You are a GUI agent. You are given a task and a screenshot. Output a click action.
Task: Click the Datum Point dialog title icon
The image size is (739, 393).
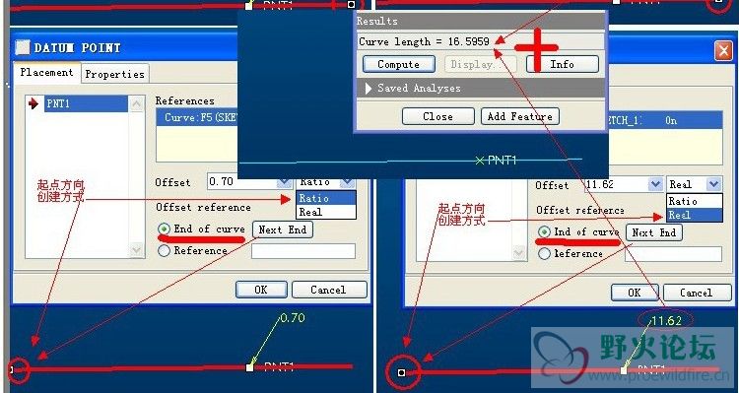click(22, 47)
